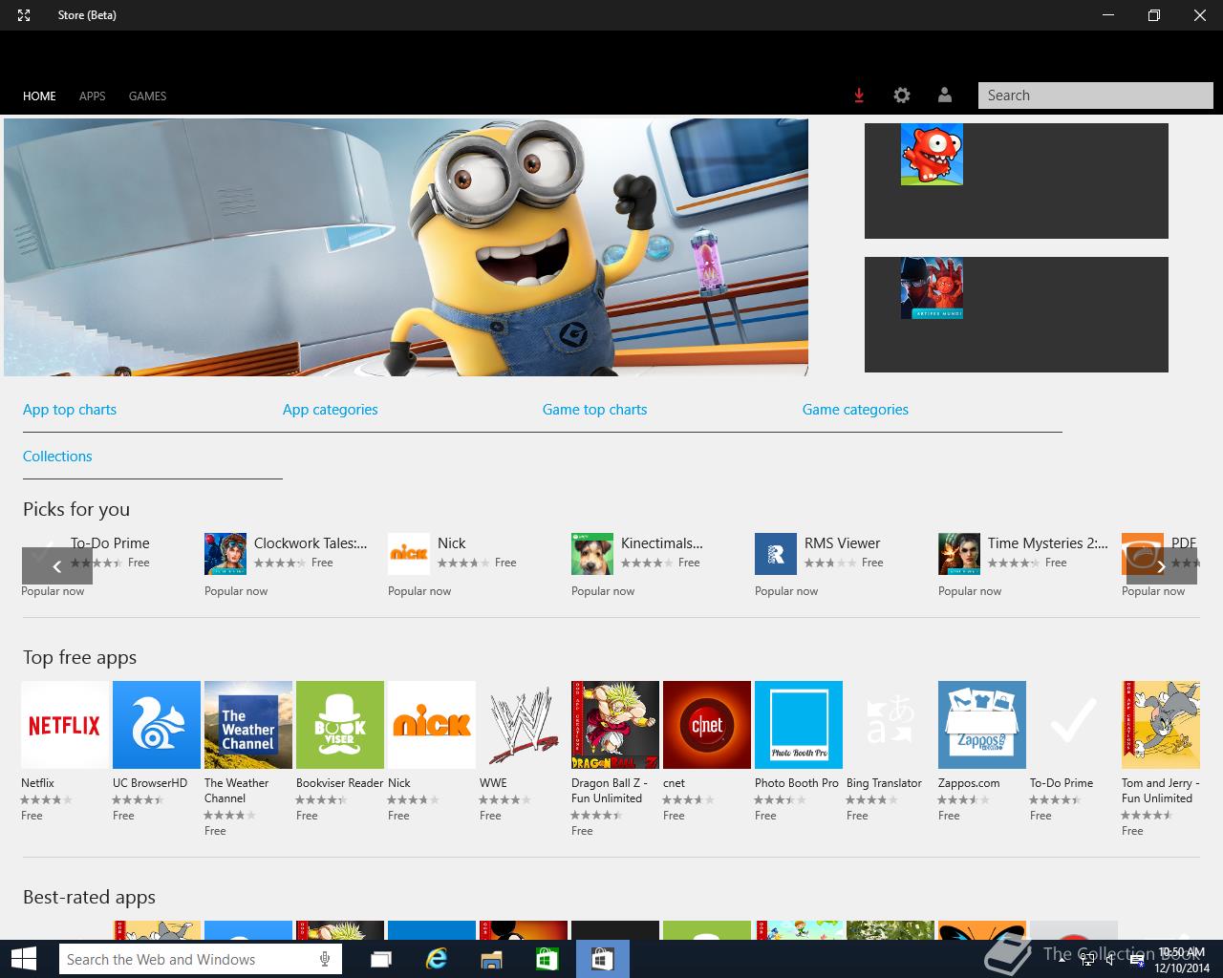Open To-Do Prime pick title
Viewport: 1223px width, 978px height.
click(110, 543)
